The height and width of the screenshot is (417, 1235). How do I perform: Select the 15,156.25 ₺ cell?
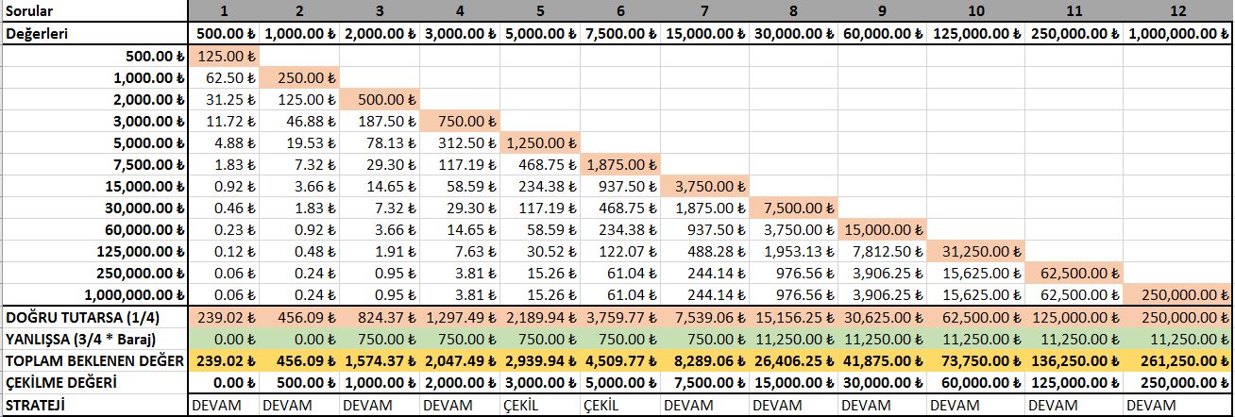pyautogui.click(x=793, y=317)
